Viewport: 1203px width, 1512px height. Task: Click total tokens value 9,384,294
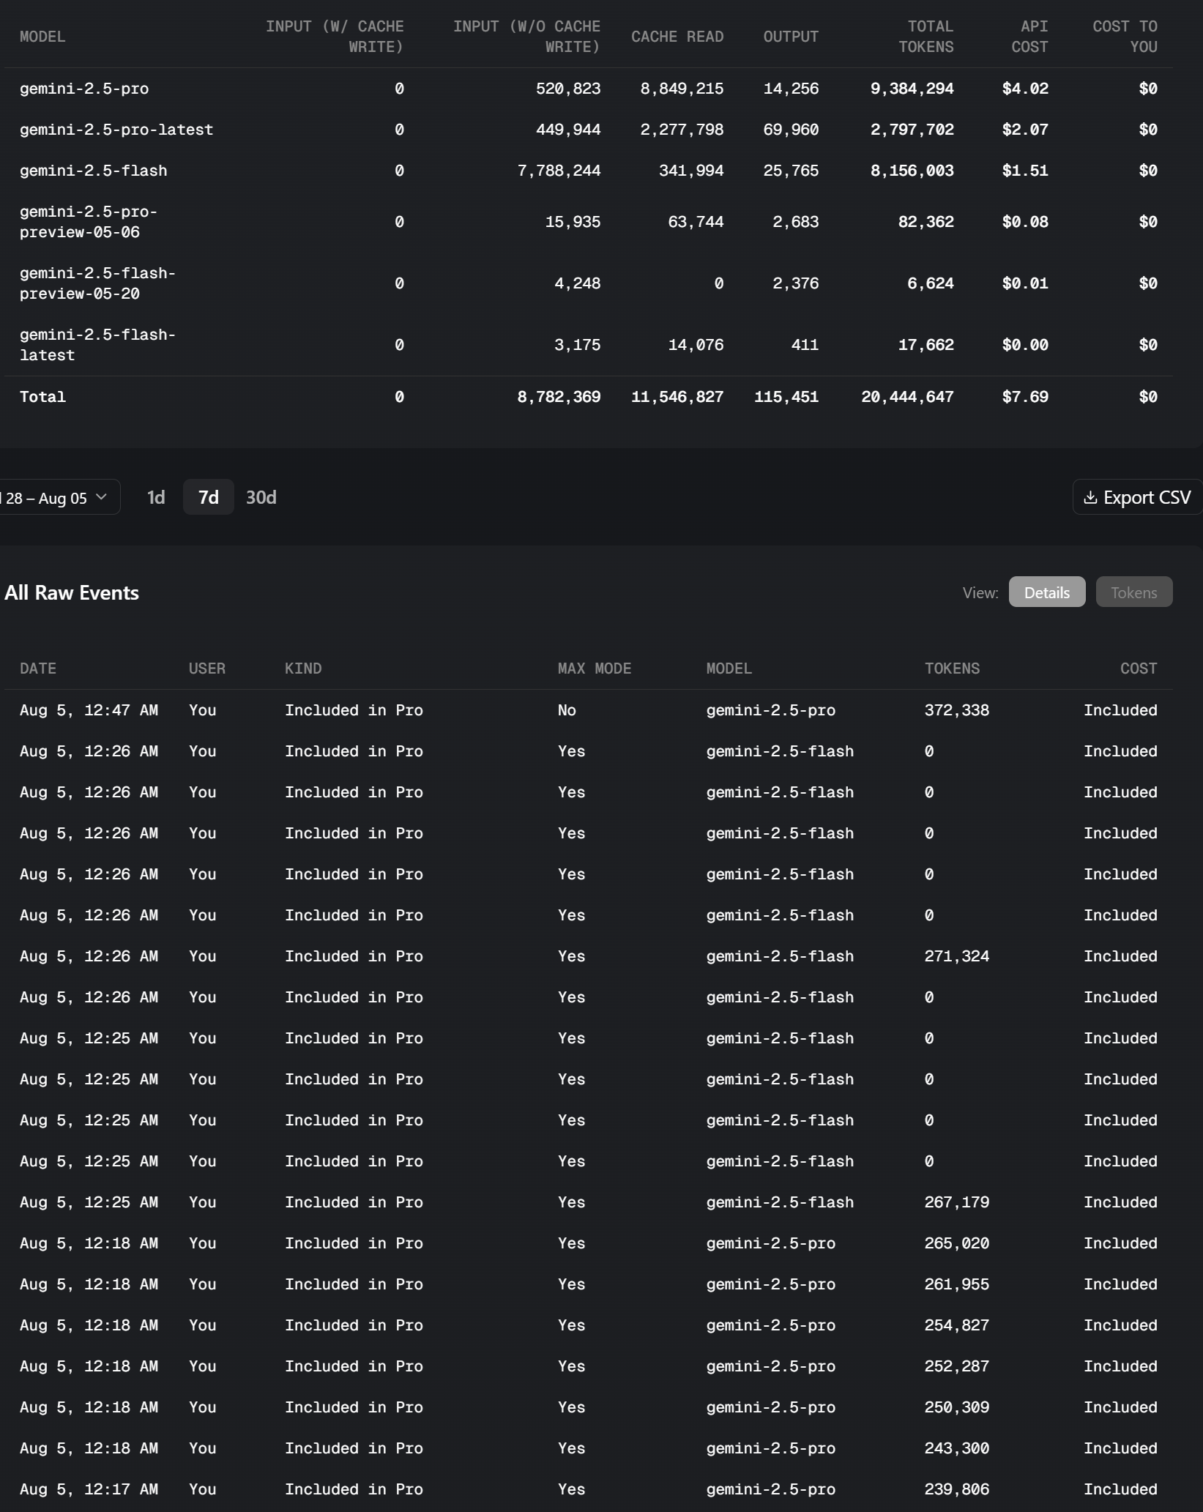click(912, 89)
